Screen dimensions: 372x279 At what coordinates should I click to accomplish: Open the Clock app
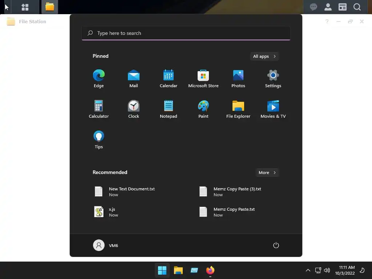134,109
